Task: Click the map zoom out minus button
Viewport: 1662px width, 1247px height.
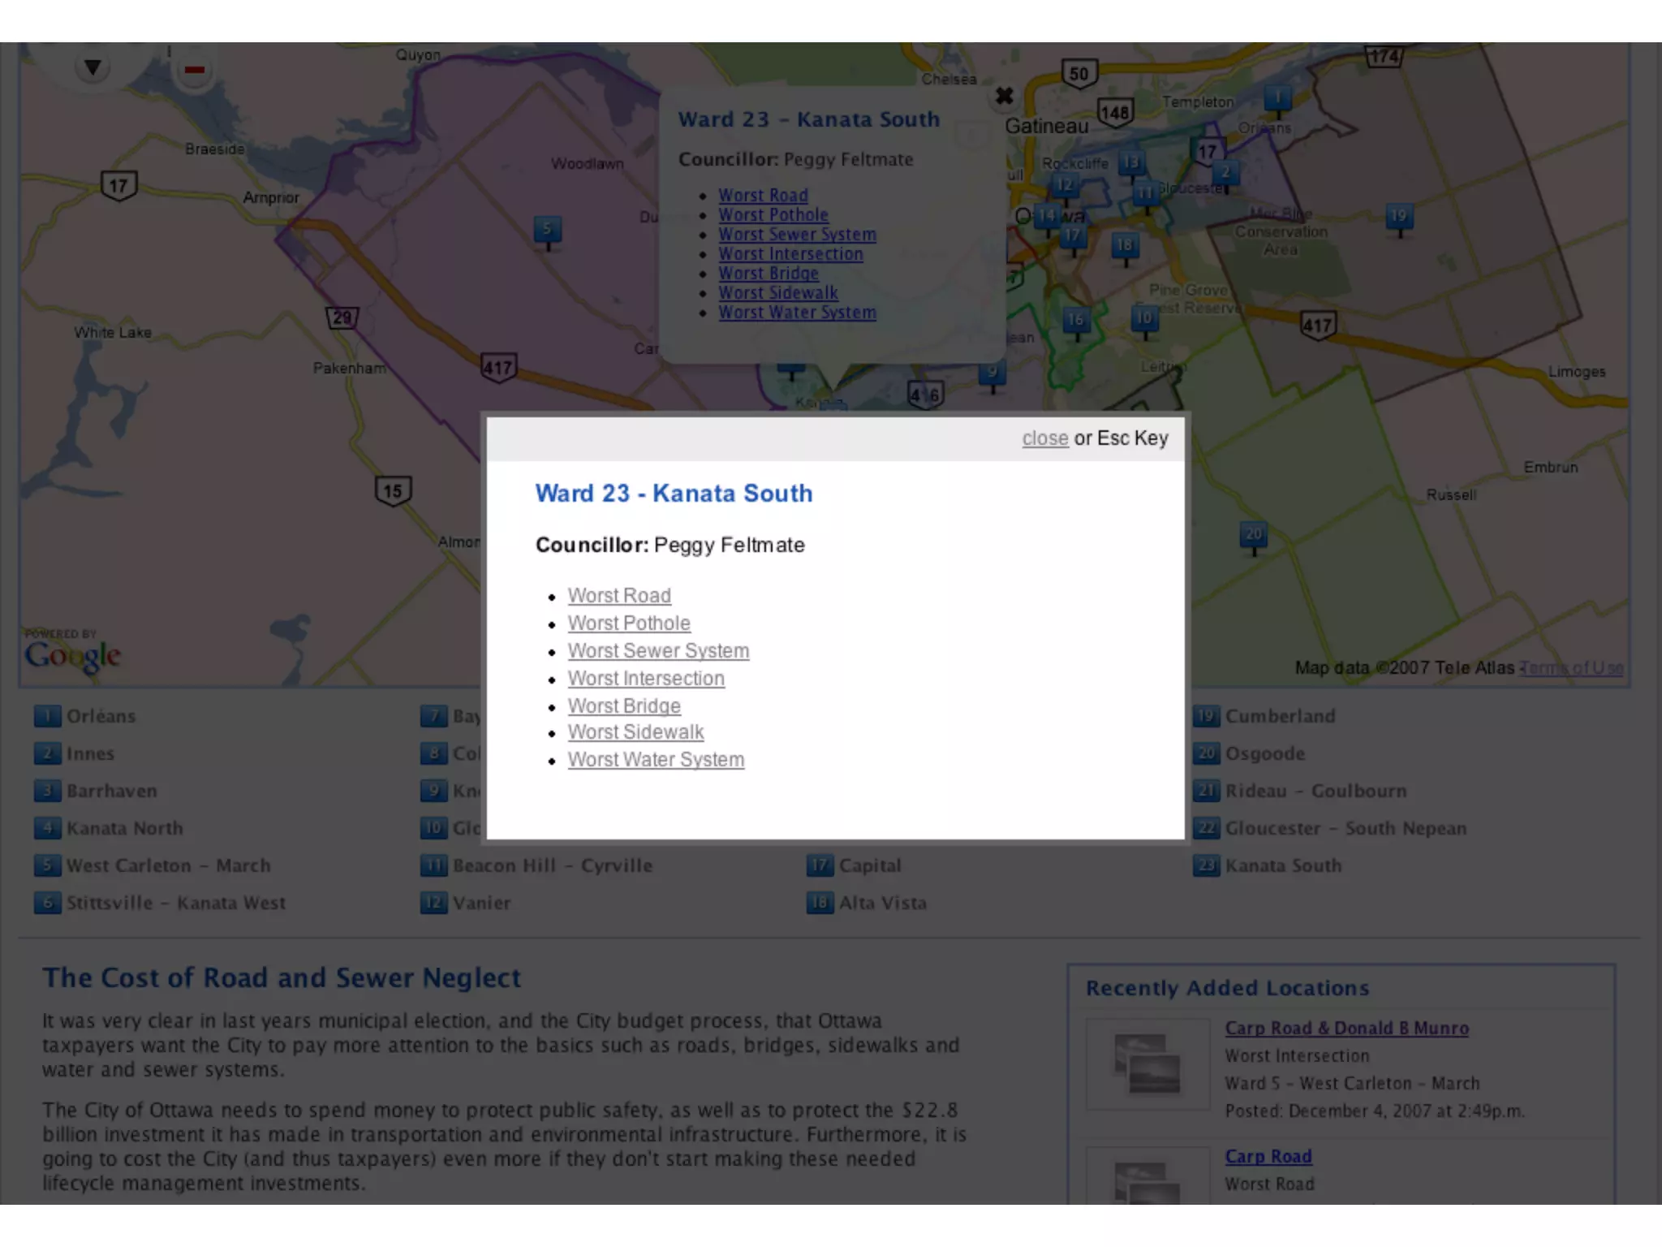Action: [194, 70]
